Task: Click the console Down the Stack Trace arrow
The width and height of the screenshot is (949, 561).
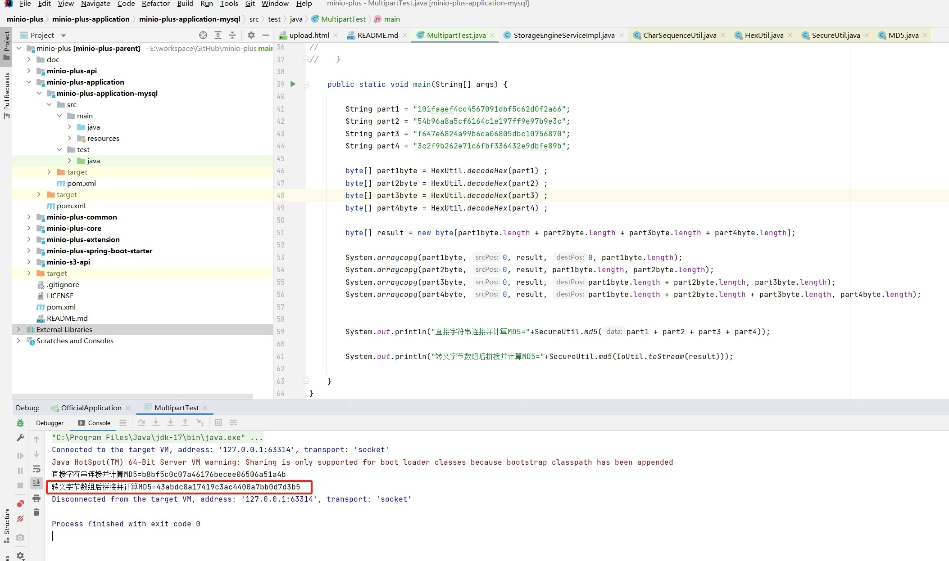Action: click(36, 454)
